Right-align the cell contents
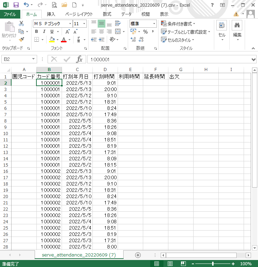Screen dimensions: 258x267 pyautogui.click(x=109, y=31)
